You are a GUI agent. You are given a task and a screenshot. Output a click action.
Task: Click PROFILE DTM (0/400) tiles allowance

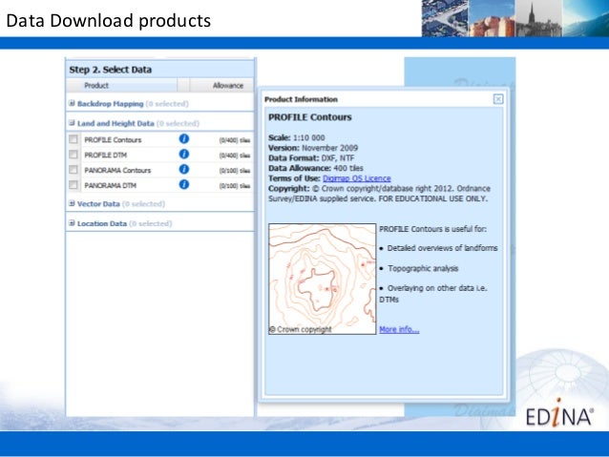pyautogui.click(x=235, y=156)
